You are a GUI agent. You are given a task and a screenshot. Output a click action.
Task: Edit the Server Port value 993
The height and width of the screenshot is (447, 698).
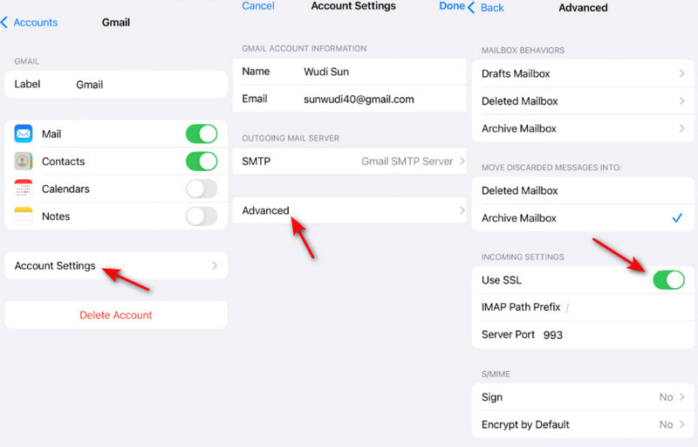553,334
